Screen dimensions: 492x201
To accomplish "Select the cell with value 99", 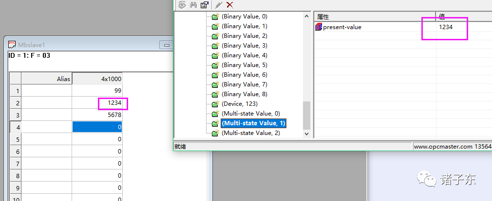I will click(97, 91).
